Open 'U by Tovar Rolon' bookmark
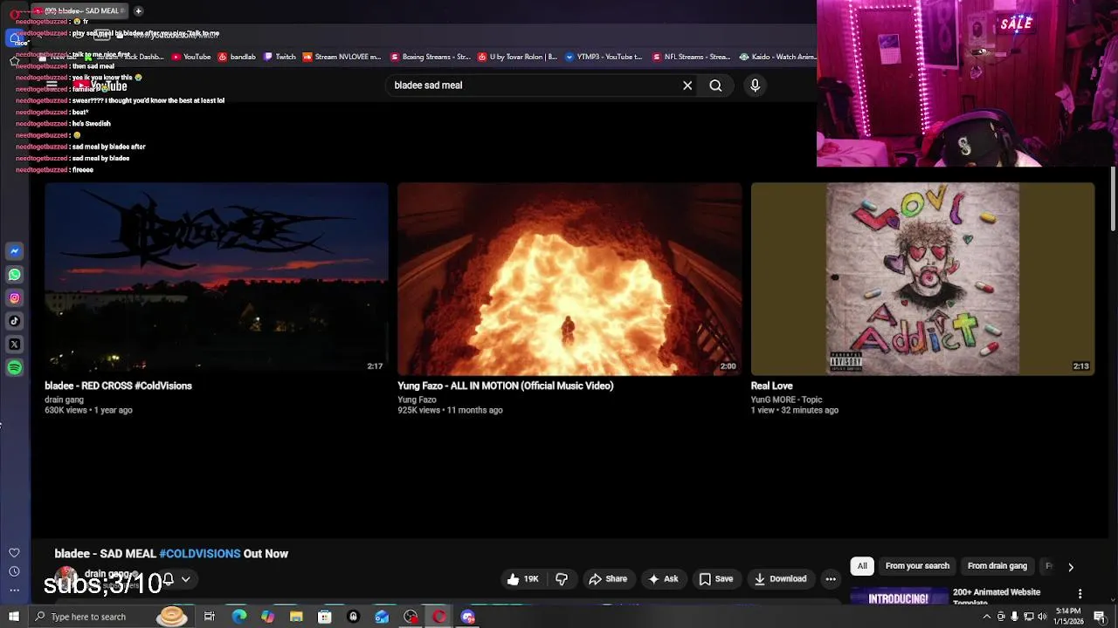Viewport: 1118px width, 628px height. [x=517, y=57]
